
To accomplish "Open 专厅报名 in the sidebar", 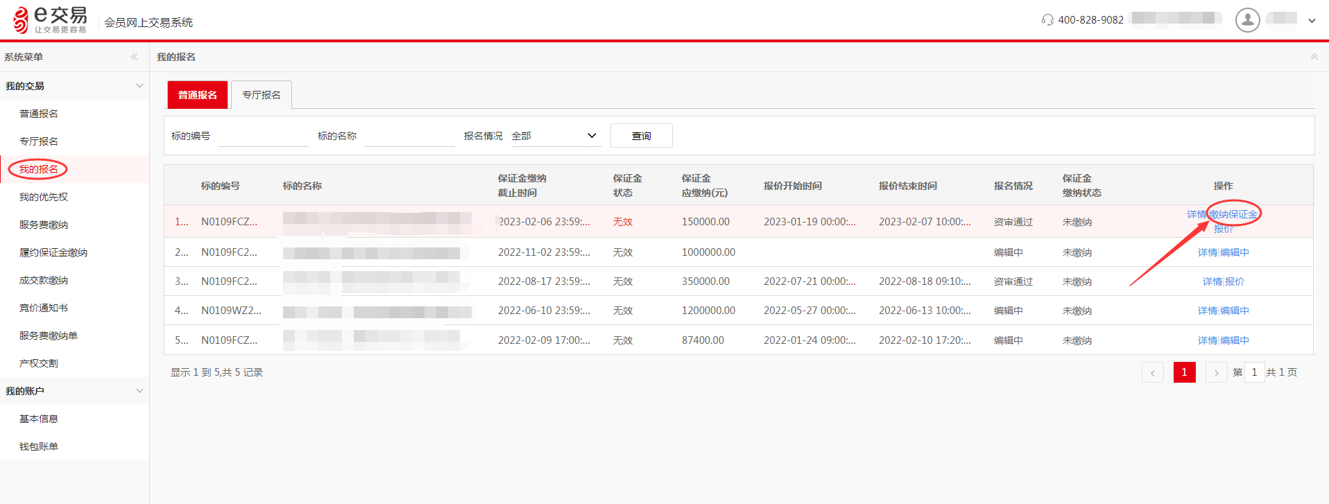I will pos(39,141).
